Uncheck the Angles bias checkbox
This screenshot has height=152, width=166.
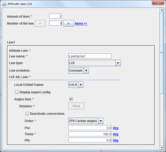(x=71, y=99)
